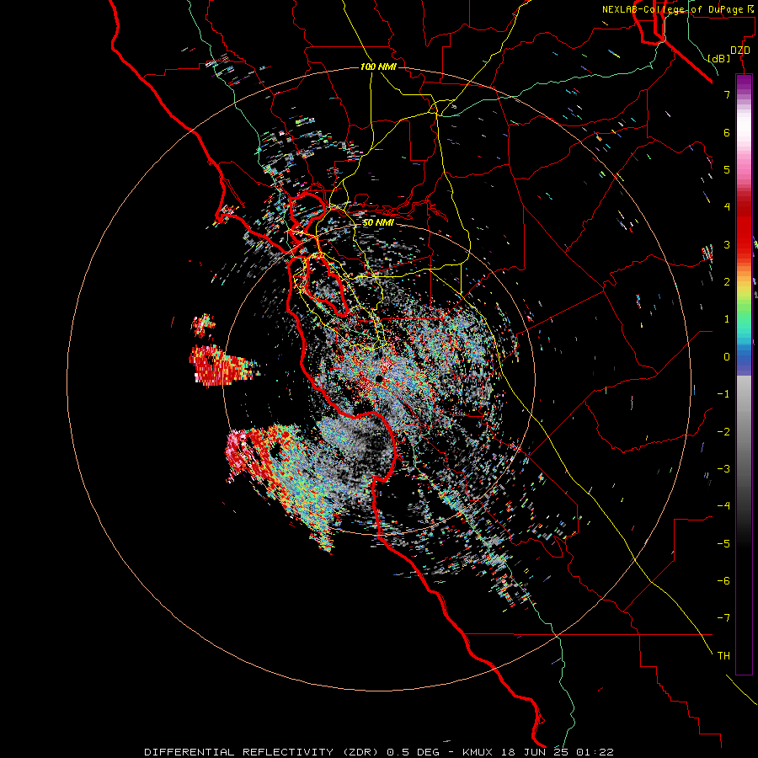
Task: Click the "TH" threshold label on scale
Action: pos(723,656)
